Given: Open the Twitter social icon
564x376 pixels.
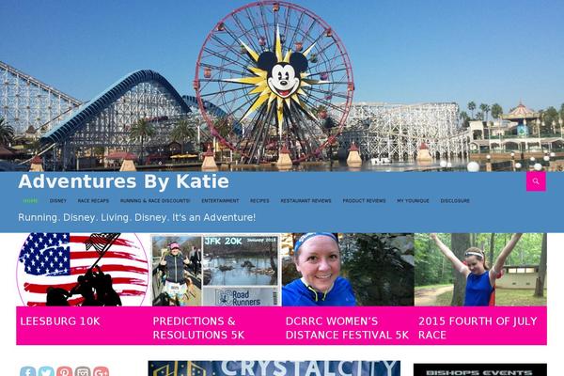Looking at the screenshot, I should (x=46, y=371).
